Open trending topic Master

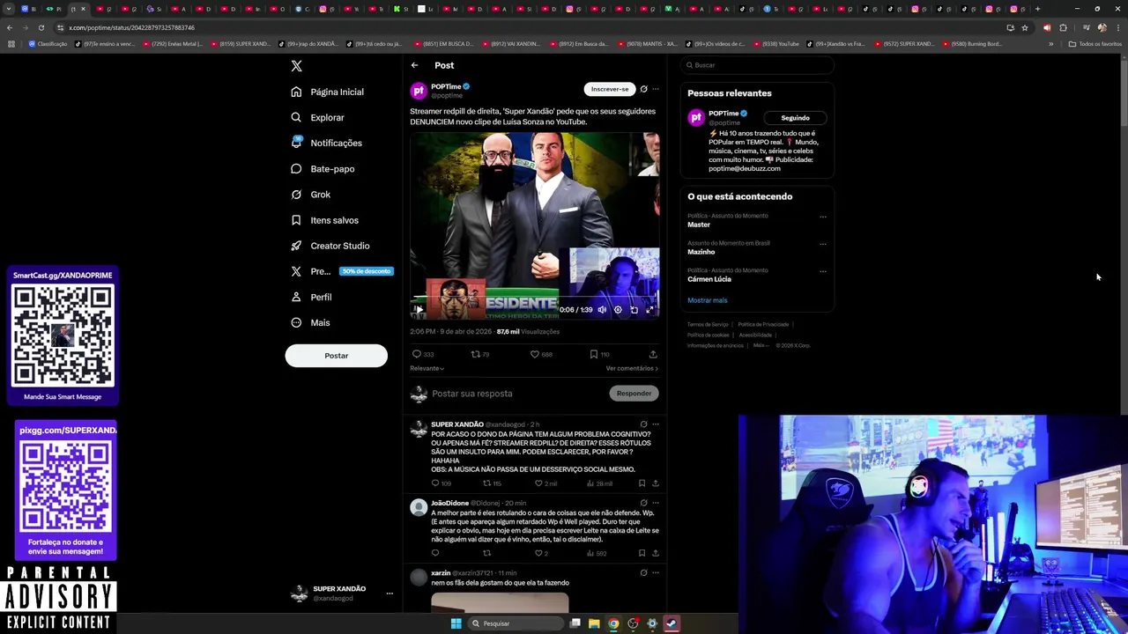pos(699,225)
